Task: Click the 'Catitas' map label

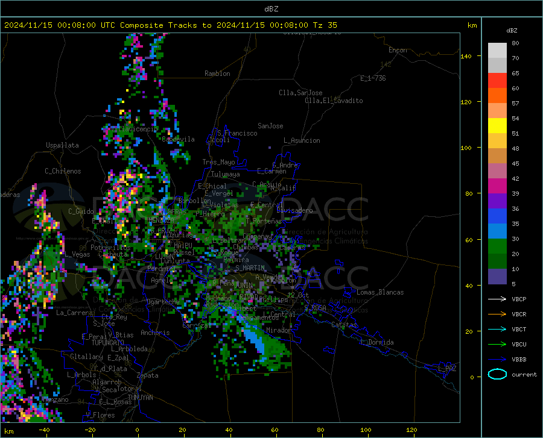Action: pos(344,325)
